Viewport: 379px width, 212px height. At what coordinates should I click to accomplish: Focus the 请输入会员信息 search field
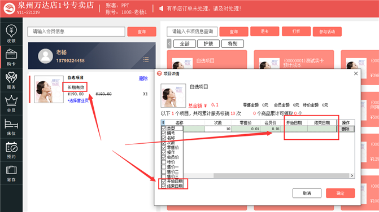(x=76, y=32)
